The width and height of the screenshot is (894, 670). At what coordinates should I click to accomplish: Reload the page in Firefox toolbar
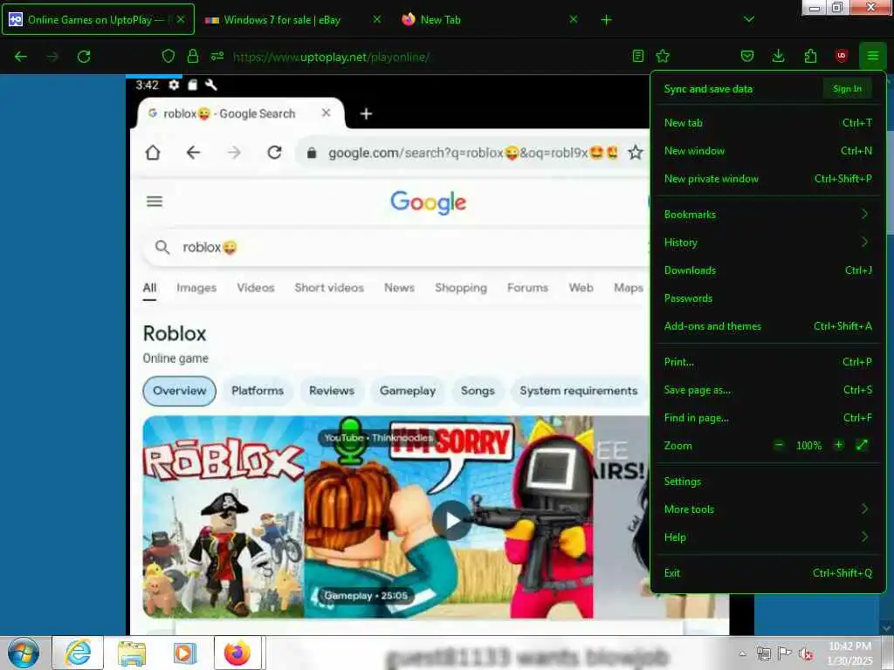(84, 57)
